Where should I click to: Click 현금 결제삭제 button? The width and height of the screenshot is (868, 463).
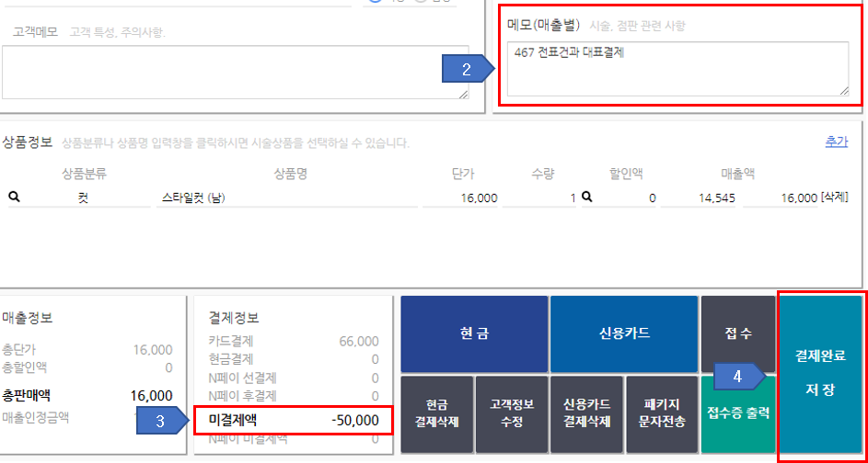point(437,413)
